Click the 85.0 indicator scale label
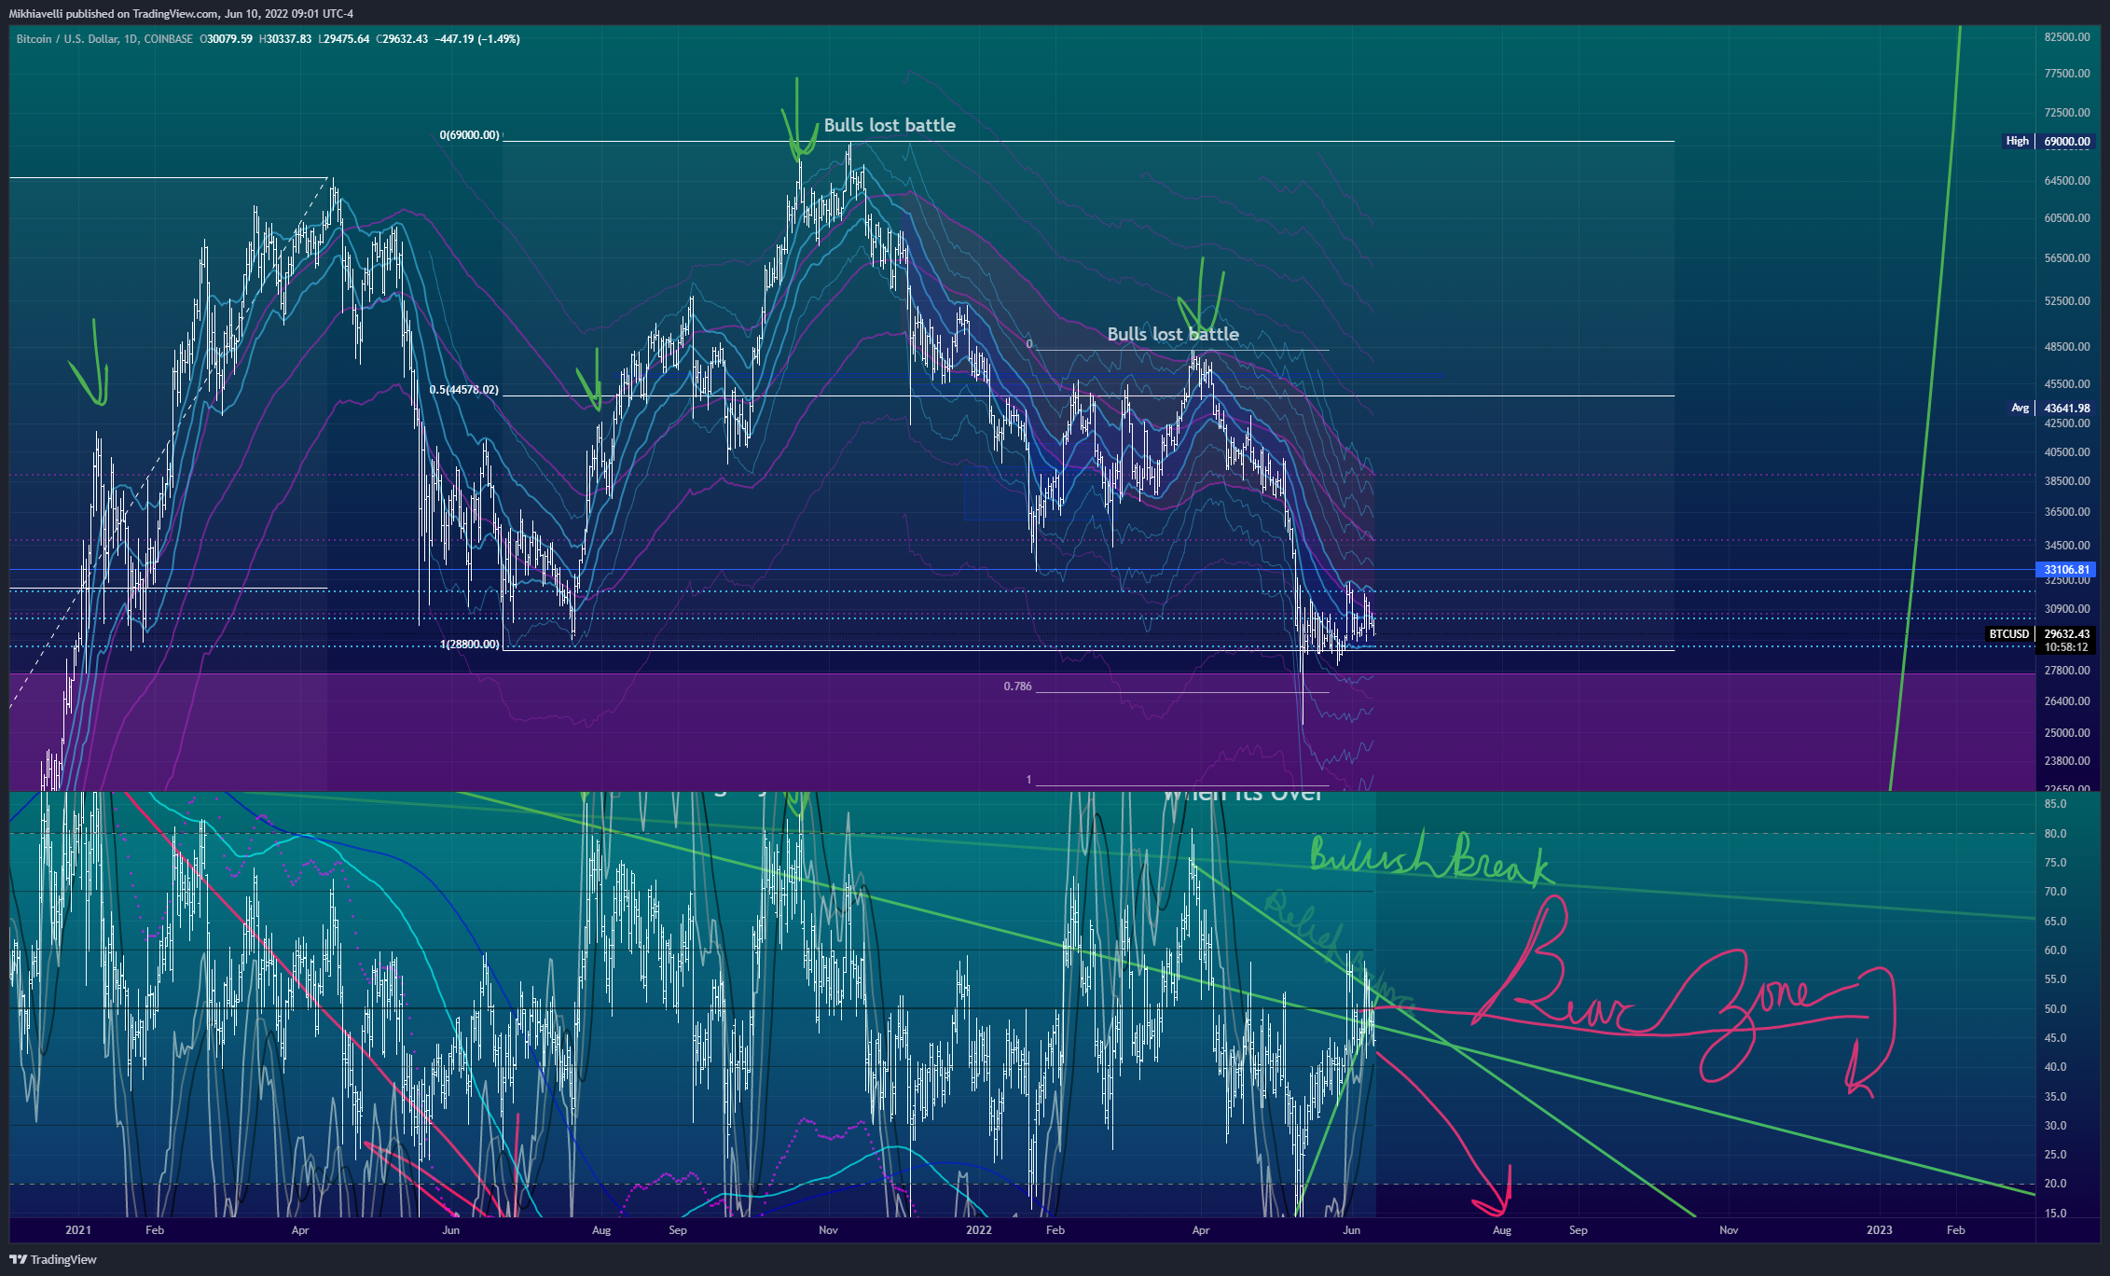Screen dimensions: 2110x1276 [x=2055, y=804]
